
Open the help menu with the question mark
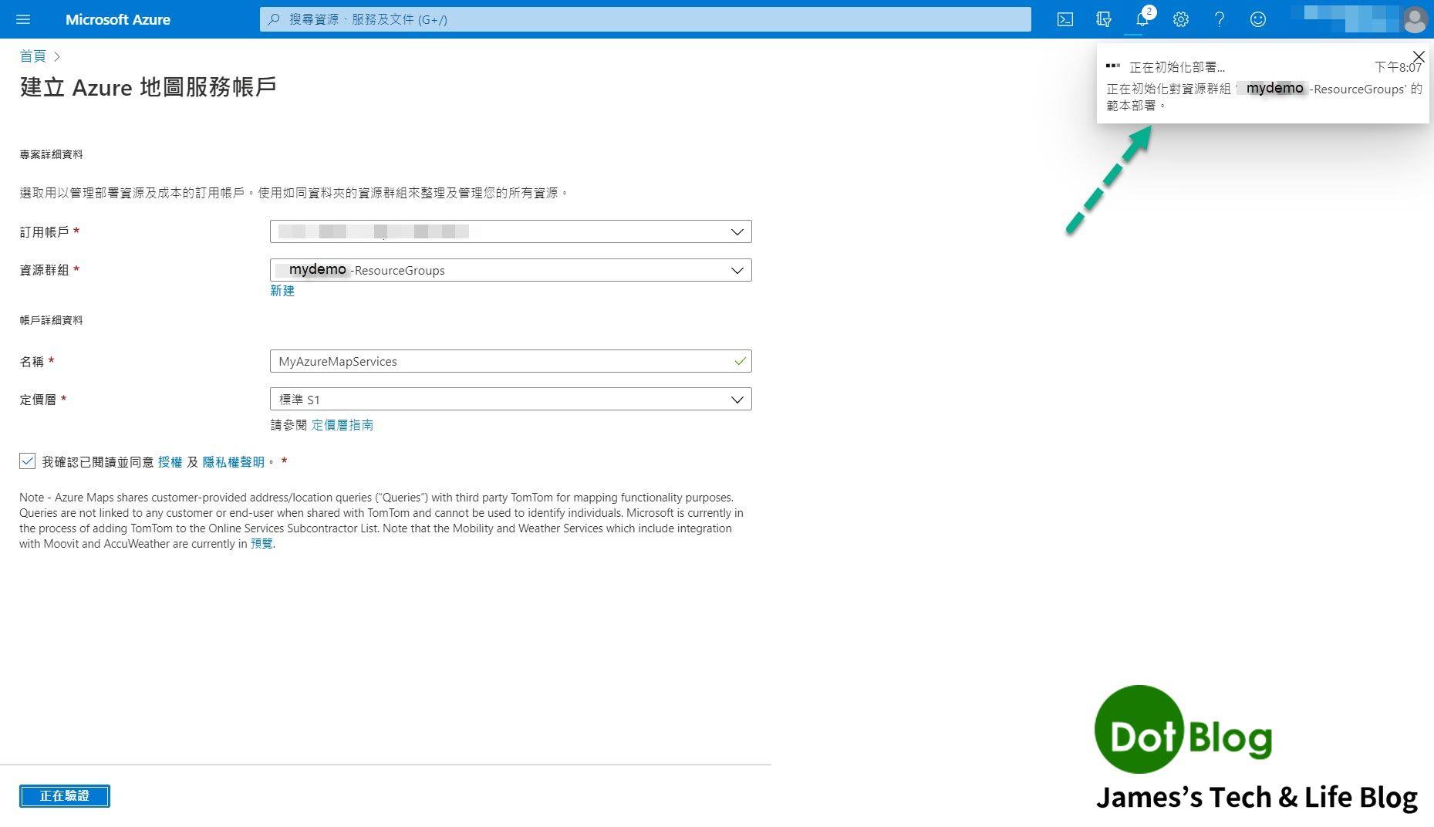click(1219, 19)
